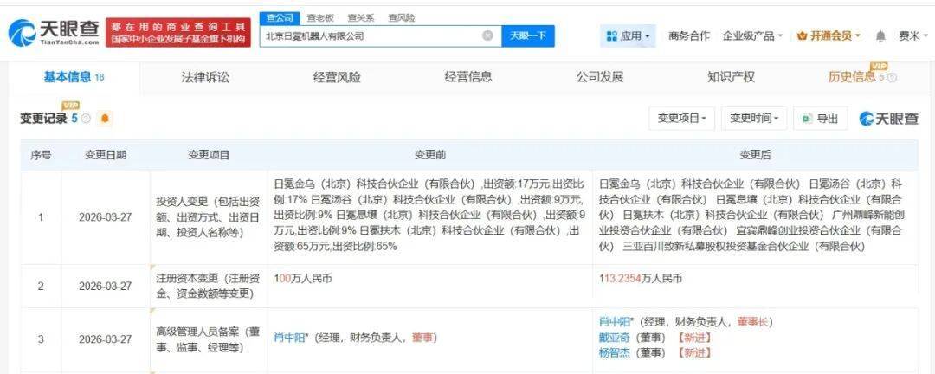Open the 变更项目 filter dropdown
Image resolution: width=935 pixels, height=374 pixels.
(682, 119)
